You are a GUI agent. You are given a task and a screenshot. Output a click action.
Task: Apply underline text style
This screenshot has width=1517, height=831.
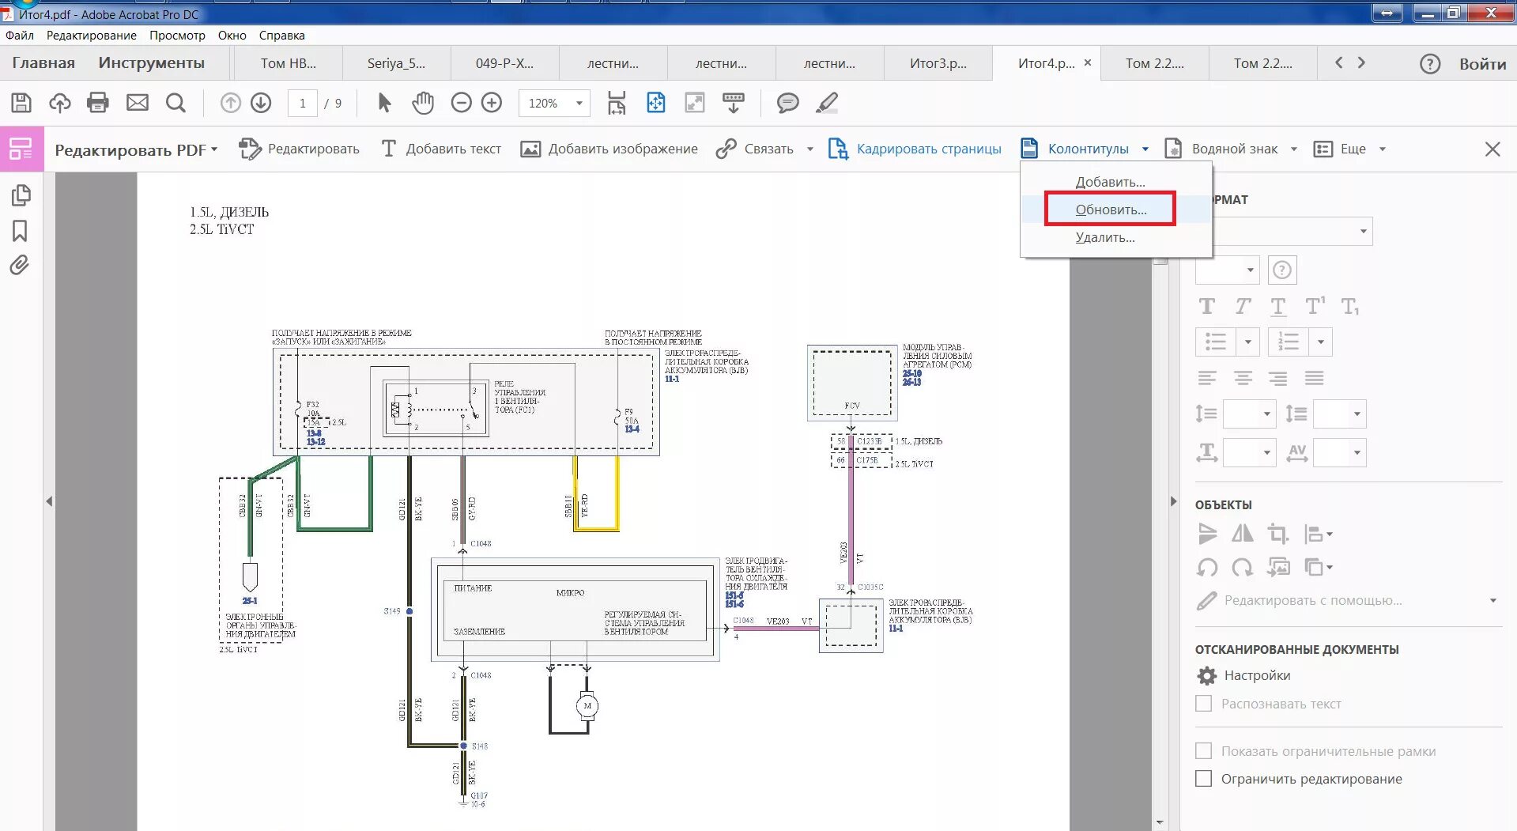click(x=1278, y=307)
